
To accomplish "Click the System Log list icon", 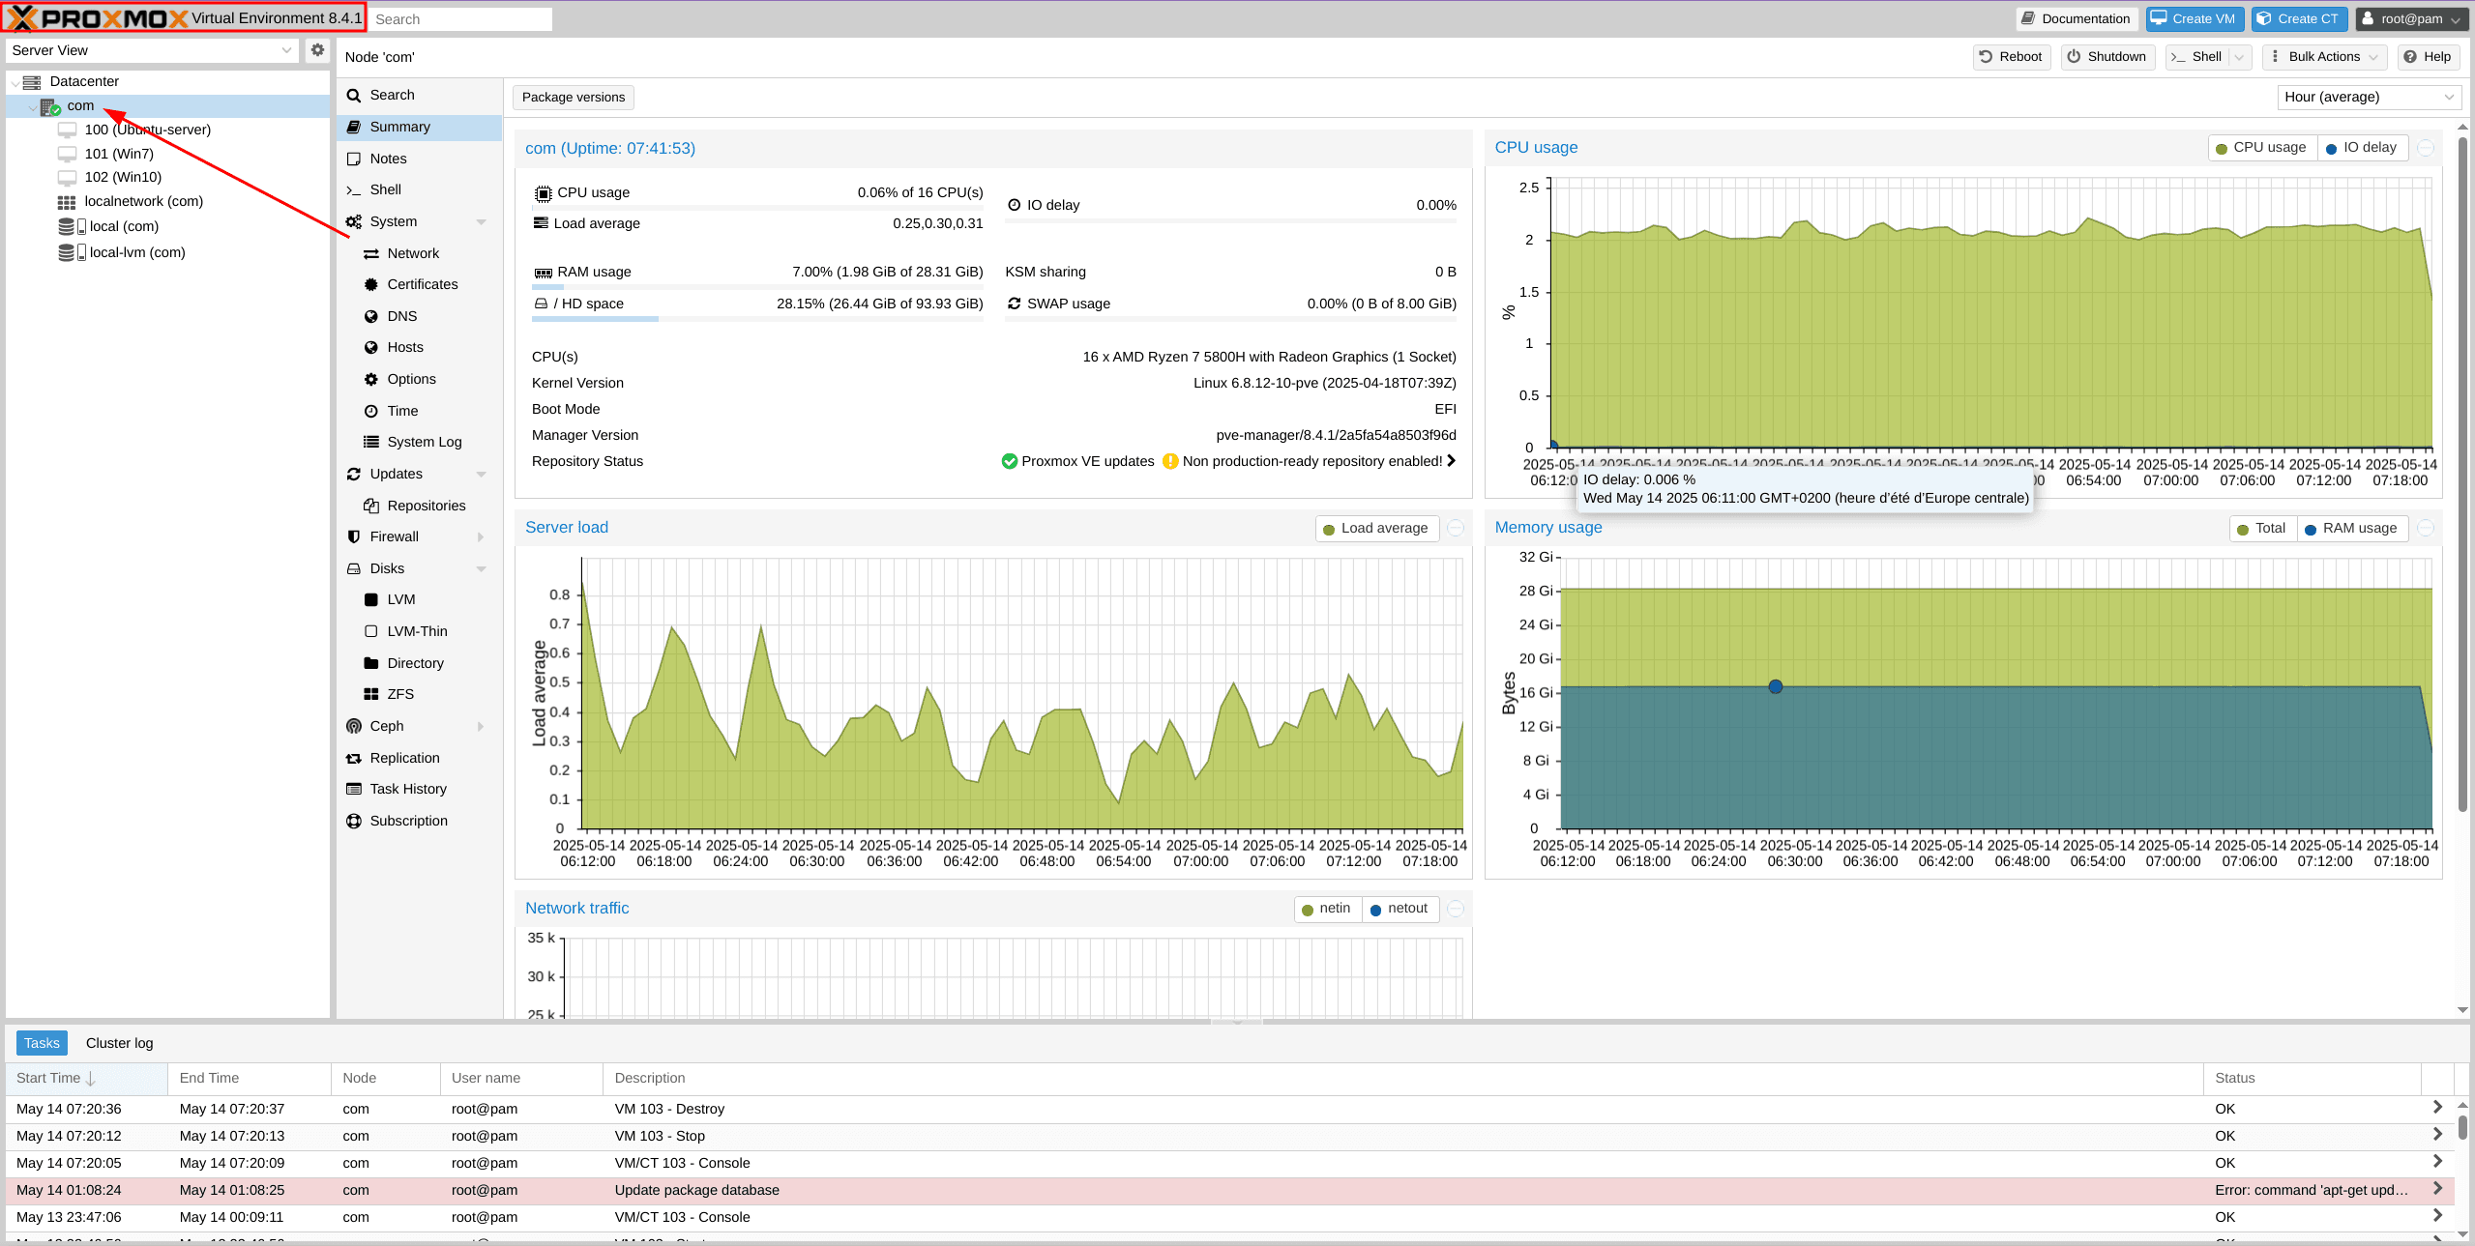I will coord(371,442).
